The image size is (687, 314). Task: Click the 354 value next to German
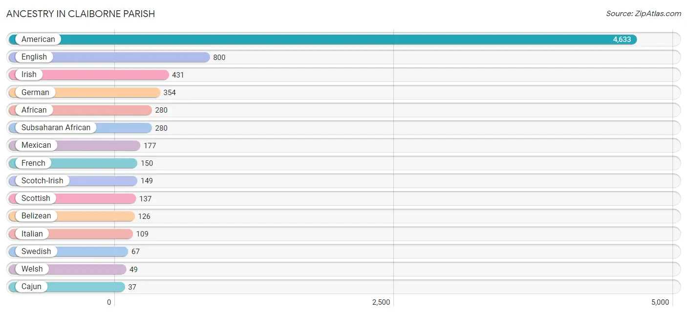pyautogui.click(x=170, y=93)
